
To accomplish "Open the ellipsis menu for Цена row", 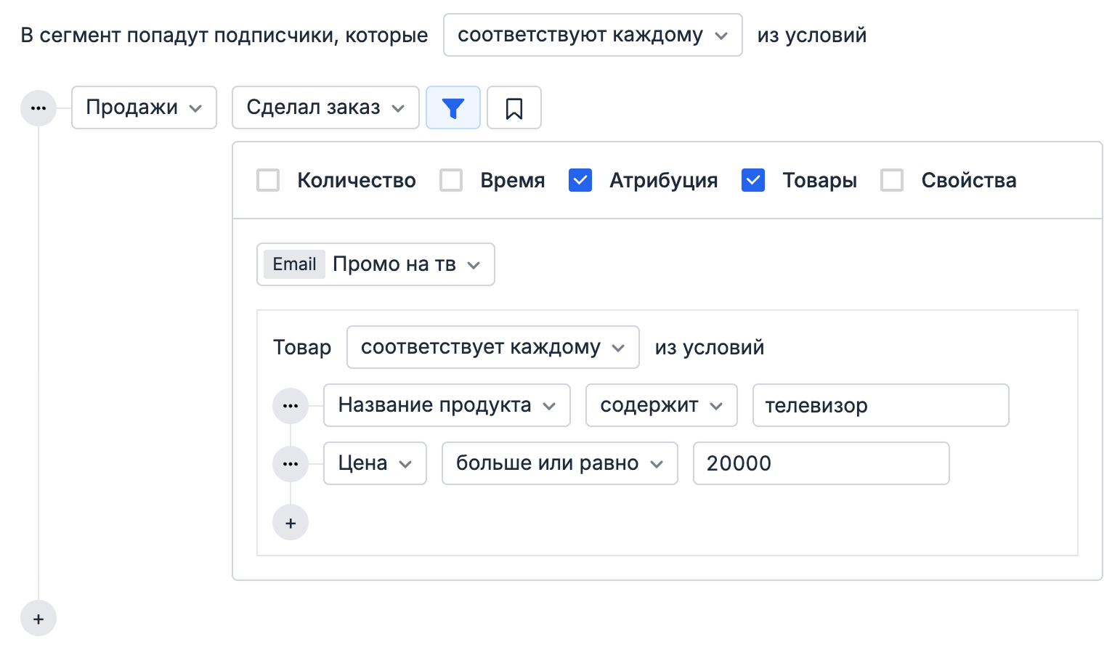I will (291, 463).
